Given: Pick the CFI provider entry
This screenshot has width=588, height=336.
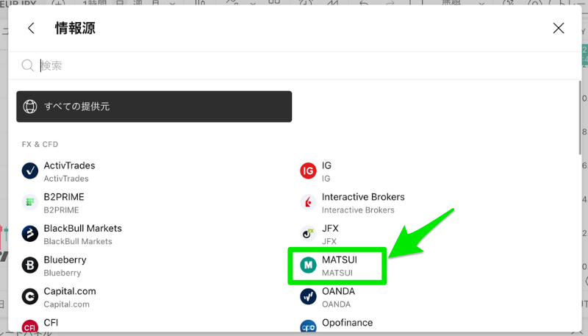Looking at the screenshot, I should click(51, 324).
